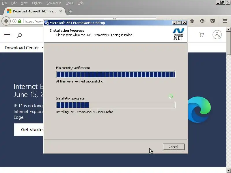Viewport: 231px width, 173px height.
Task: Click the green padlock security icon
Action: tap(20, 21)
